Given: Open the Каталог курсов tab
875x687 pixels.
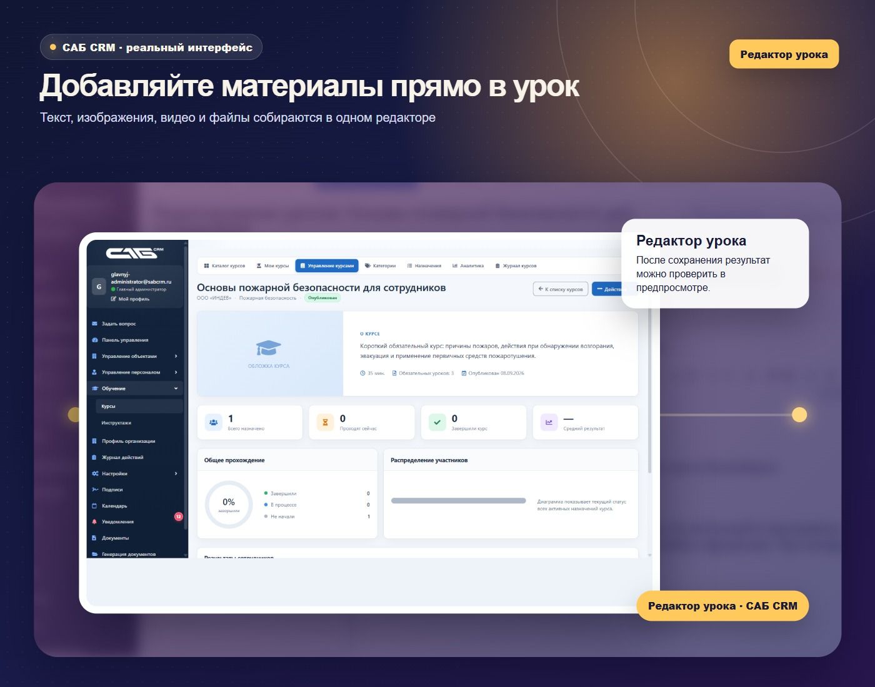Looking at the screenshot, I should pyautogui.click(x=224, y=265).
